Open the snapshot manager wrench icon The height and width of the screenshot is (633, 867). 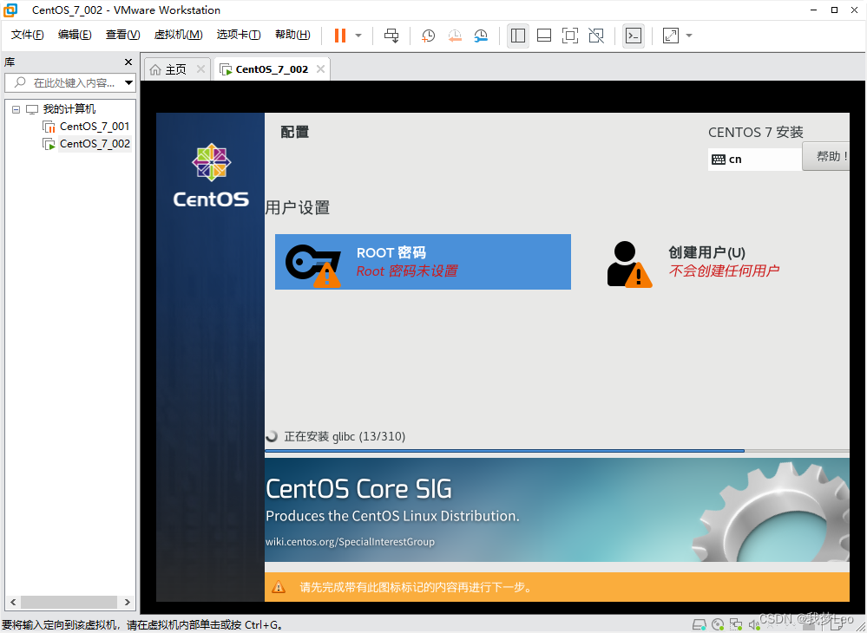[x=481, y=36]
